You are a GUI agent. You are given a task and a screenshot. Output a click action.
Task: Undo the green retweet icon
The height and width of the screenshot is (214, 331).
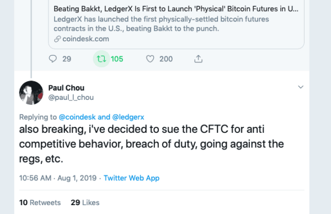click(102, 59)
